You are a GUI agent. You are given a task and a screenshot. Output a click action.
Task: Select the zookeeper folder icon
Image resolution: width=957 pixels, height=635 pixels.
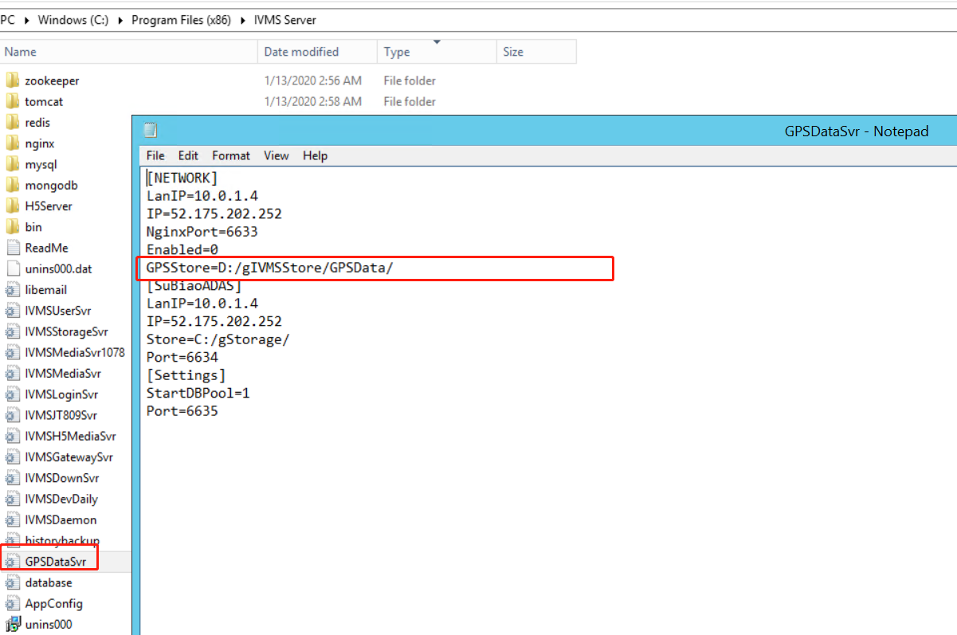(x=12, y=80)
